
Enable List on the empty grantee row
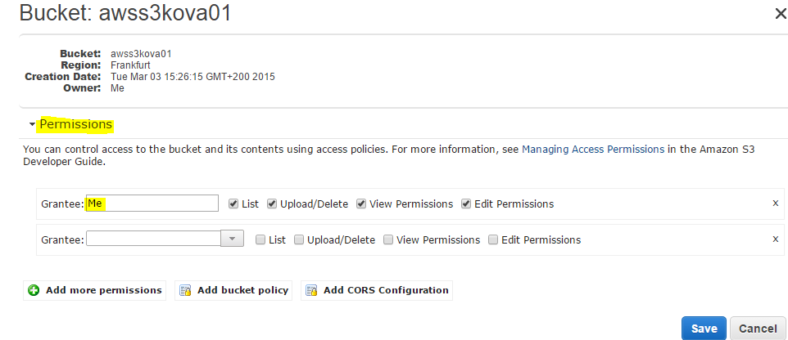(x=260, y=239)
